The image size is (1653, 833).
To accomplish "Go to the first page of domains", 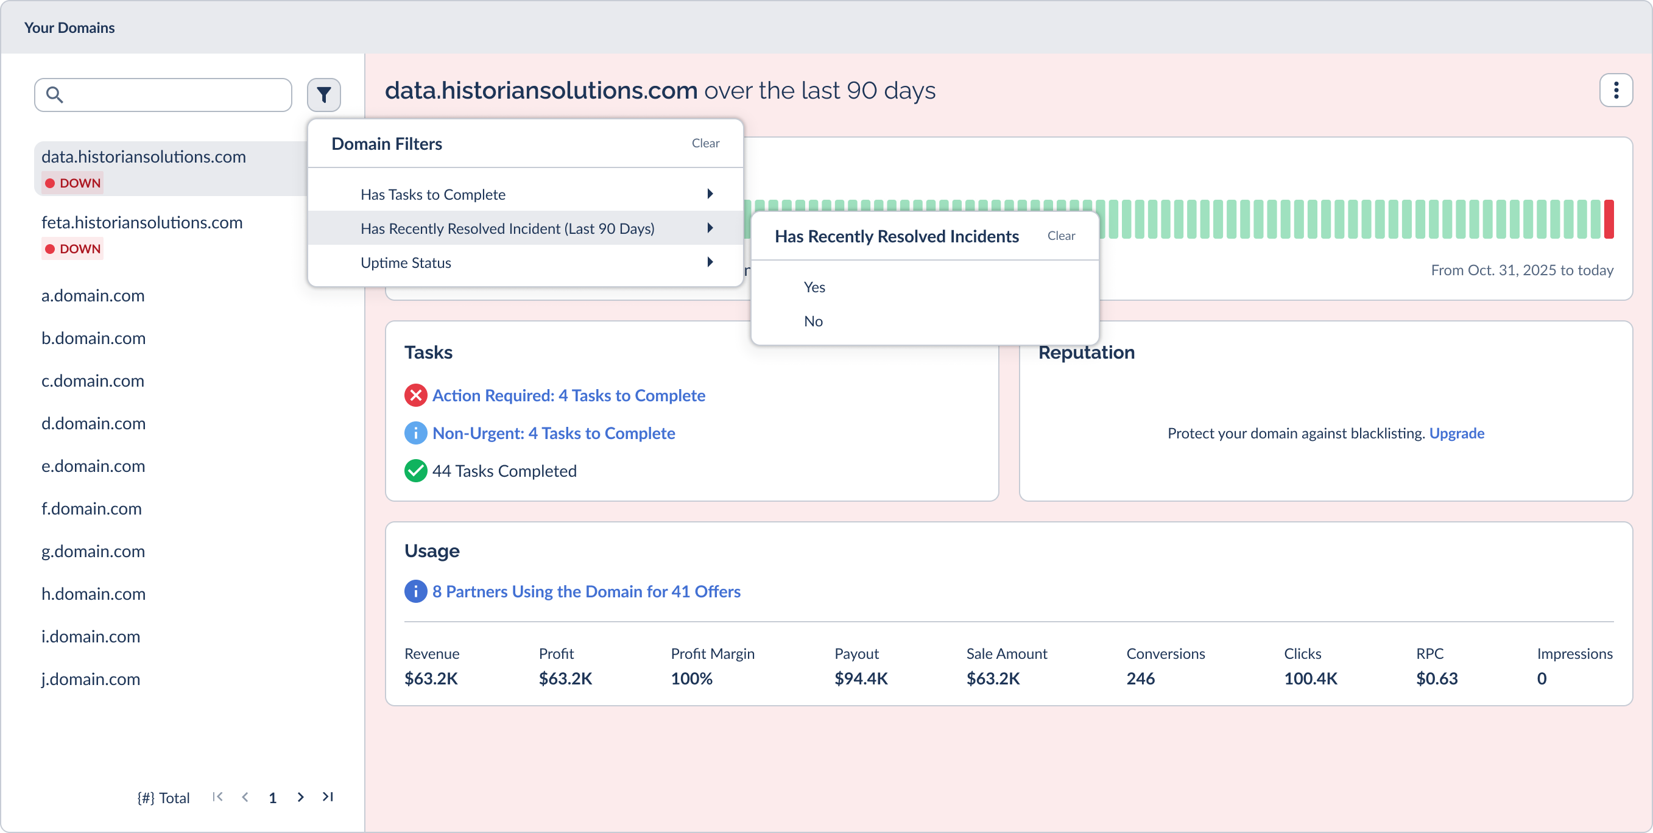I will pyautogui.click(x=217, y=797).
